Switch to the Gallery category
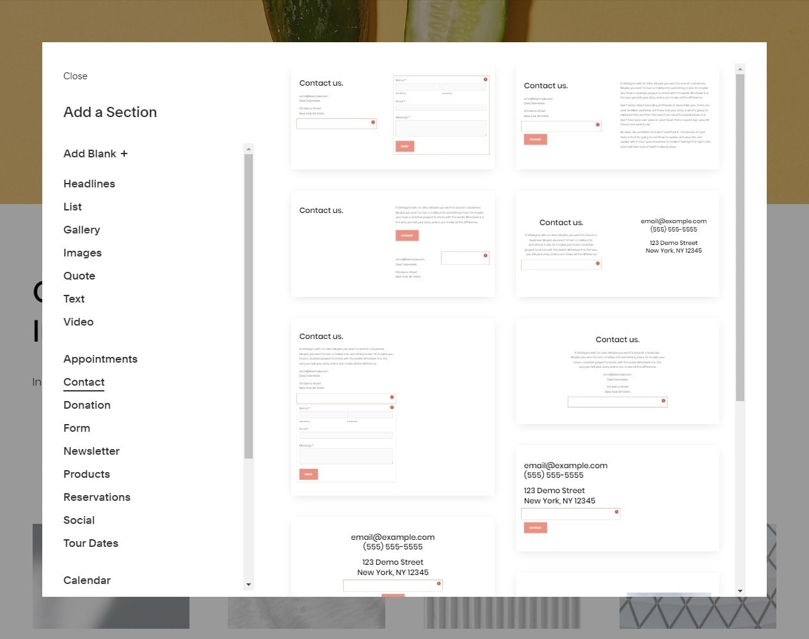Viewport: 809px width, 639px height. tap(82, 230)
